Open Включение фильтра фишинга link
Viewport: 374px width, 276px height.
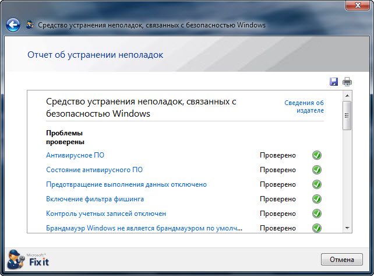[x=95, y=199]
